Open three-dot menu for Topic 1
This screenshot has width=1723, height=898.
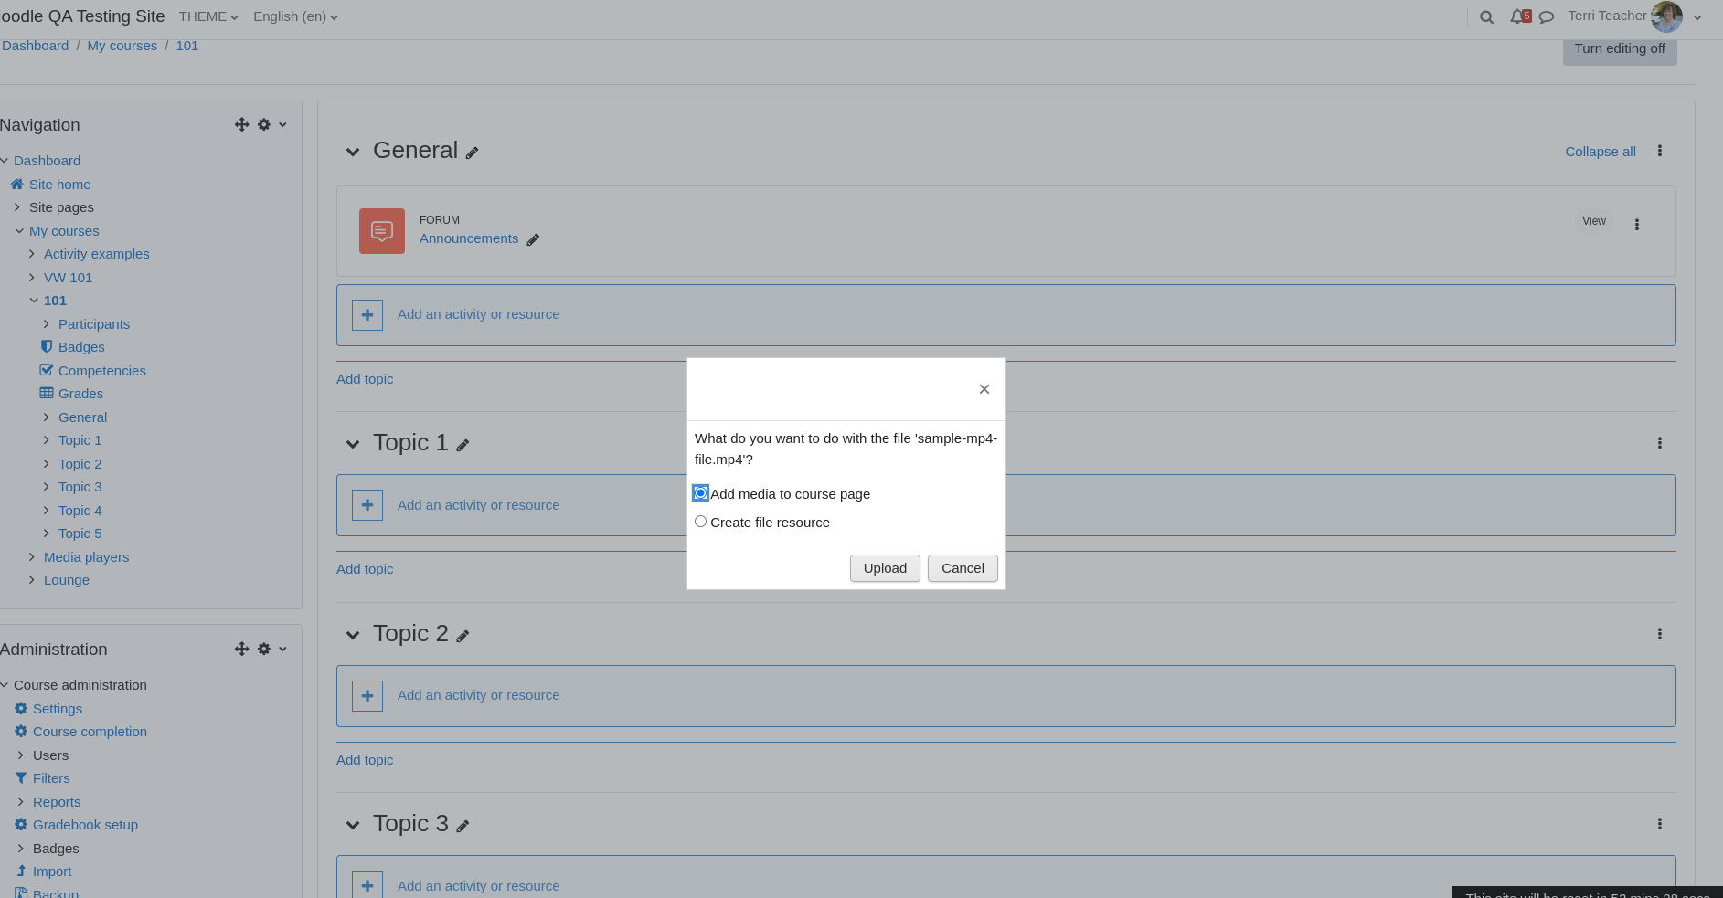[1660, 443]
